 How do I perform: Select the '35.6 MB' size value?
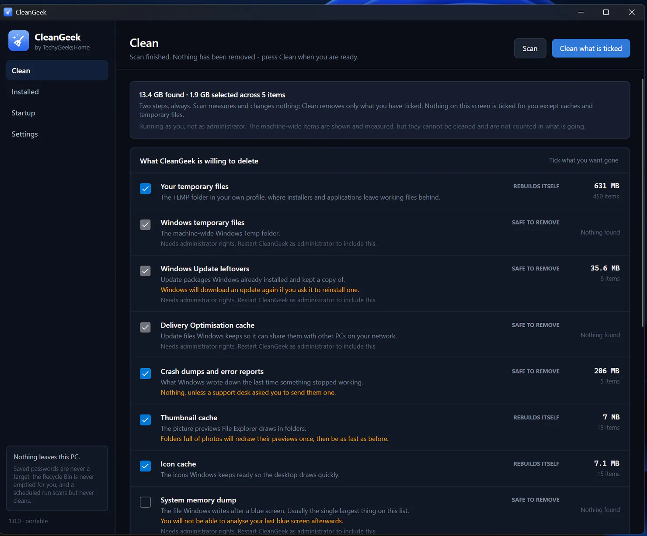[x=605, y=268]
